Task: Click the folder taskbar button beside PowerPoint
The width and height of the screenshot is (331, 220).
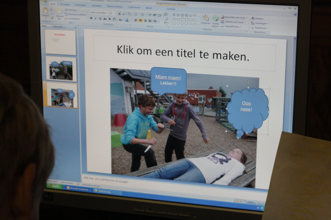Action: 108,191
